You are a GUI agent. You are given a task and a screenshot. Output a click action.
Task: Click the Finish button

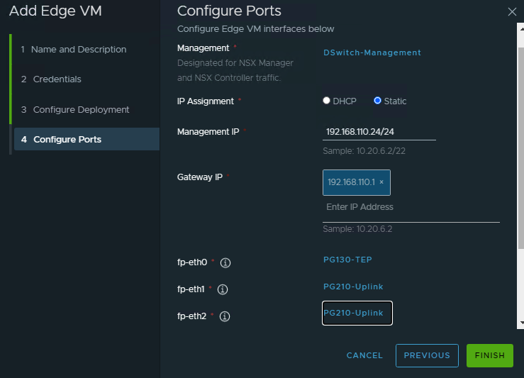click(x=489, y=355)
